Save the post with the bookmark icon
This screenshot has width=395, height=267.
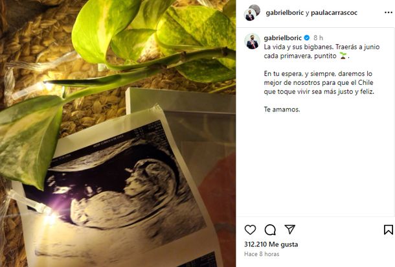(x=388, y=229)
